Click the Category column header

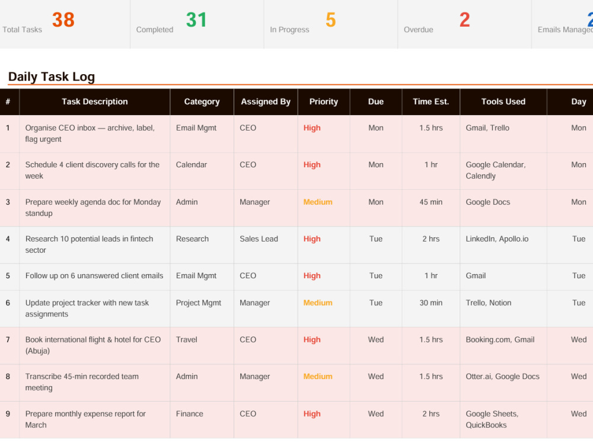pyautogui.click(x=202, y=101)
